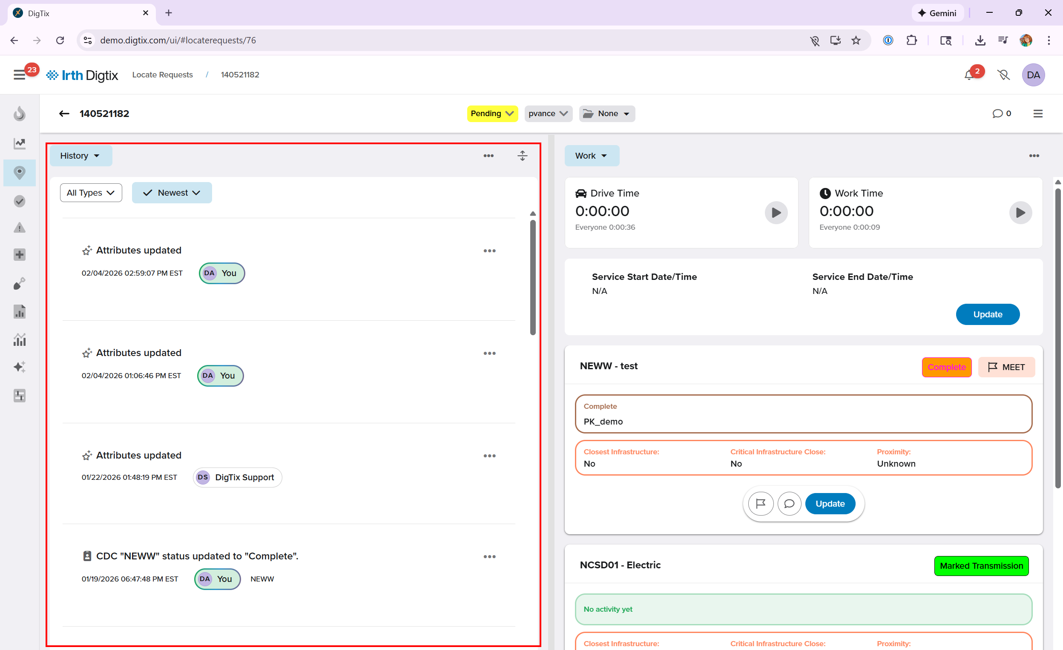Click the Locate Requests breadcrumb link

coord(162,74)
